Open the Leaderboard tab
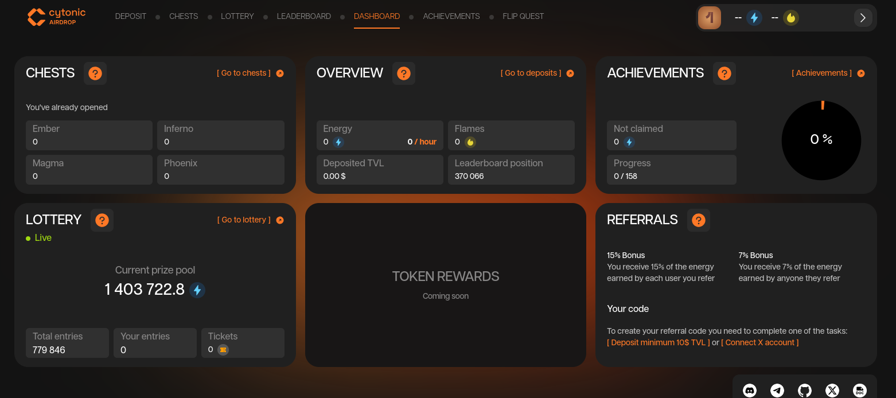Image resolution: width=896 pixels, height=398 pixels. [304, 17]
